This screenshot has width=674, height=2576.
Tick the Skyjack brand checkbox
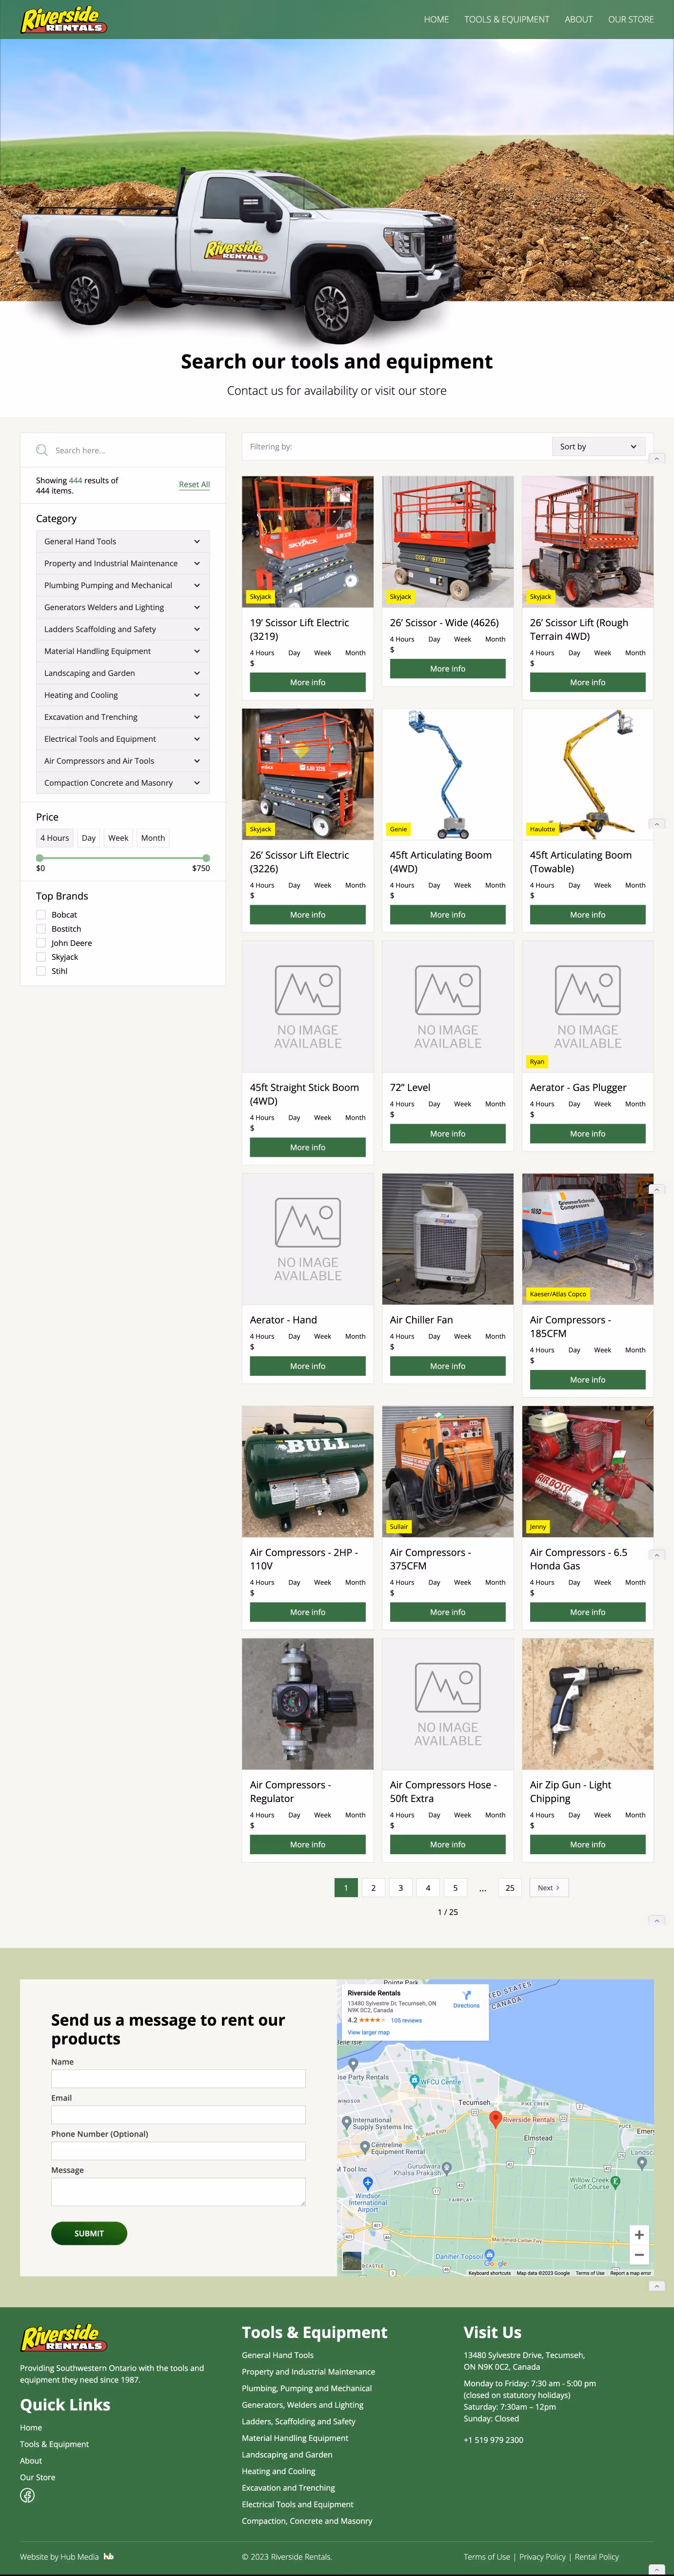[x=41, y=957]
